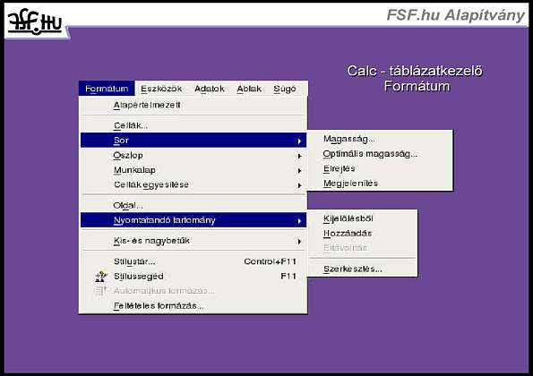Viewport: 533px width, 376px height.
Task: Choose Szerkesztés... in print range submenu
Action: click(363, 269)
